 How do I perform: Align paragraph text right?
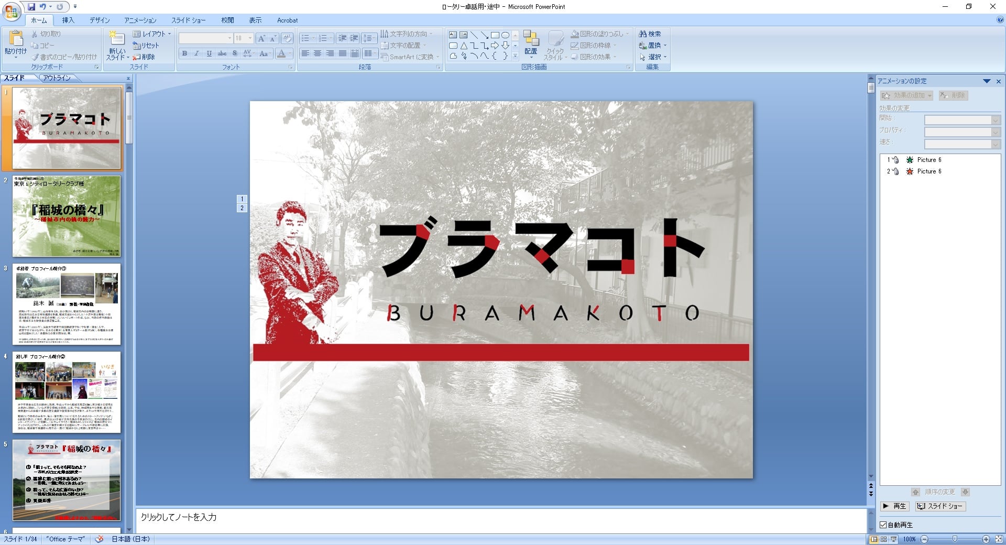pos(330,53)
